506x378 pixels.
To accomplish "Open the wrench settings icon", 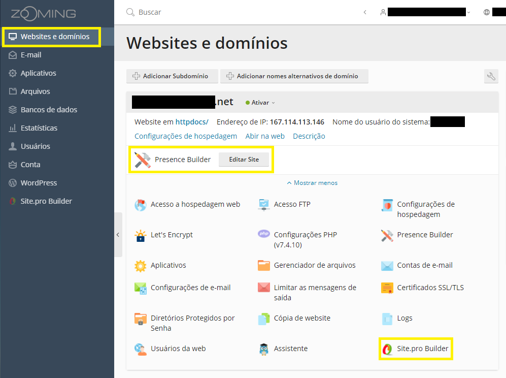I will click(x=491, y=76).
